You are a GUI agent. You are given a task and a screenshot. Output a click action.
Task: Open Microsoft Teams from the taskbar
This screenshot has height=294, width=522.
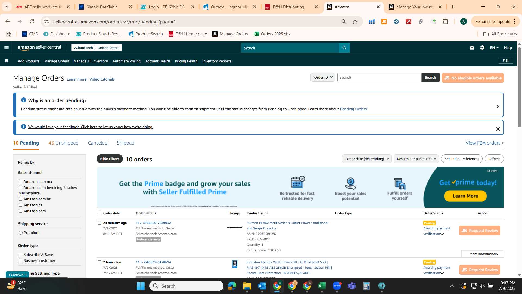pyautogui.click(x=352, y=286)
